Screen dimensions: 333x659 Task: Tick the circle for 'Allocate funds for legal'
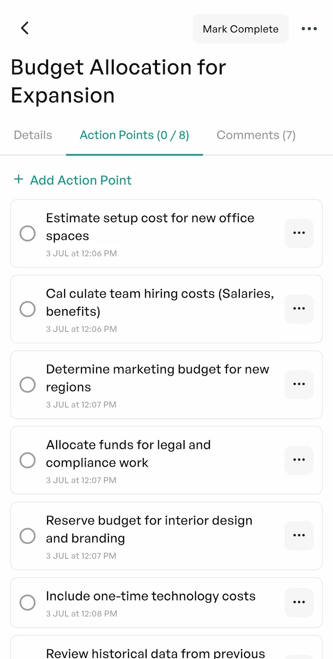point(28,460)
